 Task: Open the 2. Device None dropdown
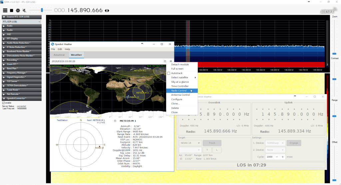coord(275,150)
